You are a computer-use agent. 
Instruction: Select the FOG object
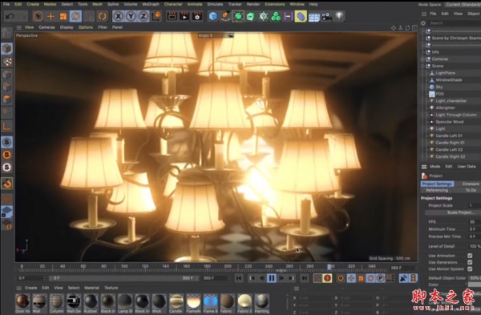pos(440,94)
